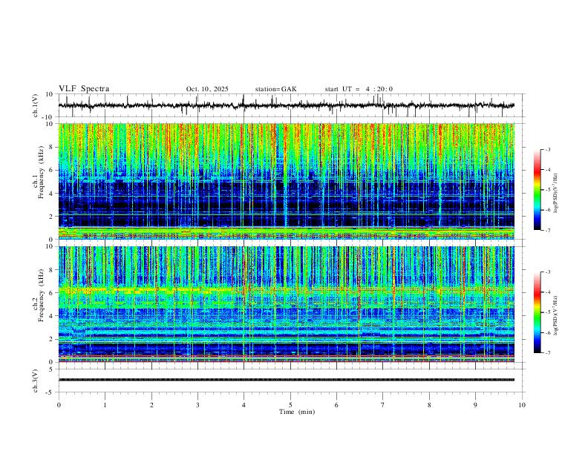588x454 pixels.
Task: Click the "ch.3(V)" axis label
Action: (36, 381)
